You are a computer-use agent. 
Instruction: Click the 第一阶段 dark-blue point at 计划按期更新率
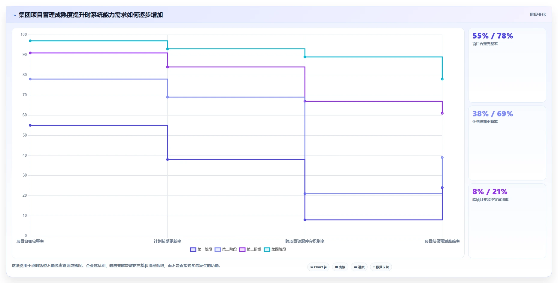point(168,159)
